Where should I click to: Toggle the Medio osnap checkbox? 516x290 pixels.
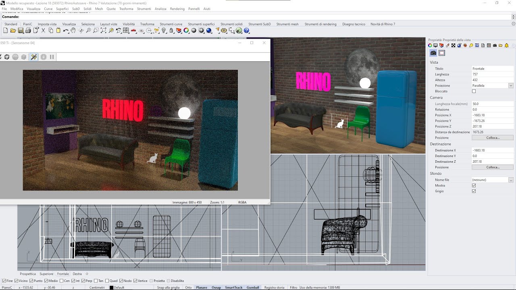tap(46, 281)
